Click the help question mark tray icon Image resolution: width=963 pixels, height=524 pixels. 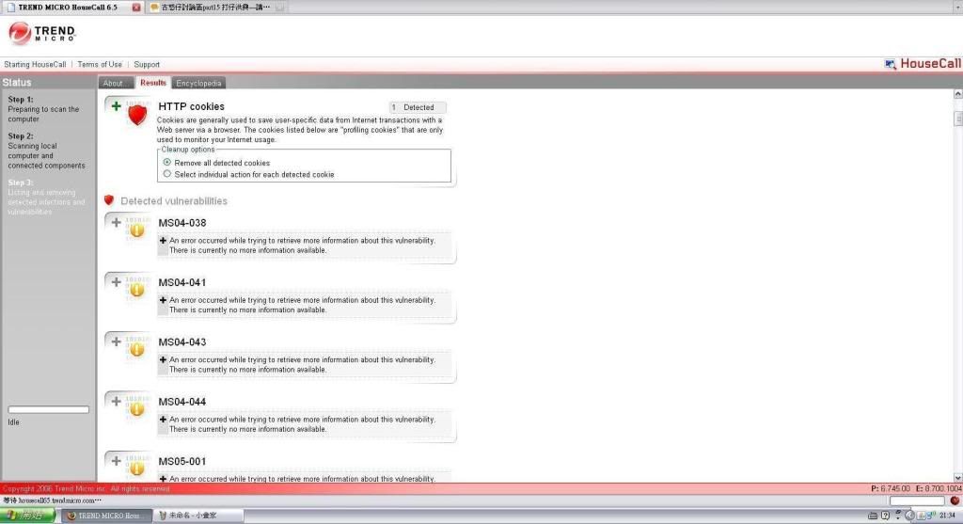click(885, 516)
